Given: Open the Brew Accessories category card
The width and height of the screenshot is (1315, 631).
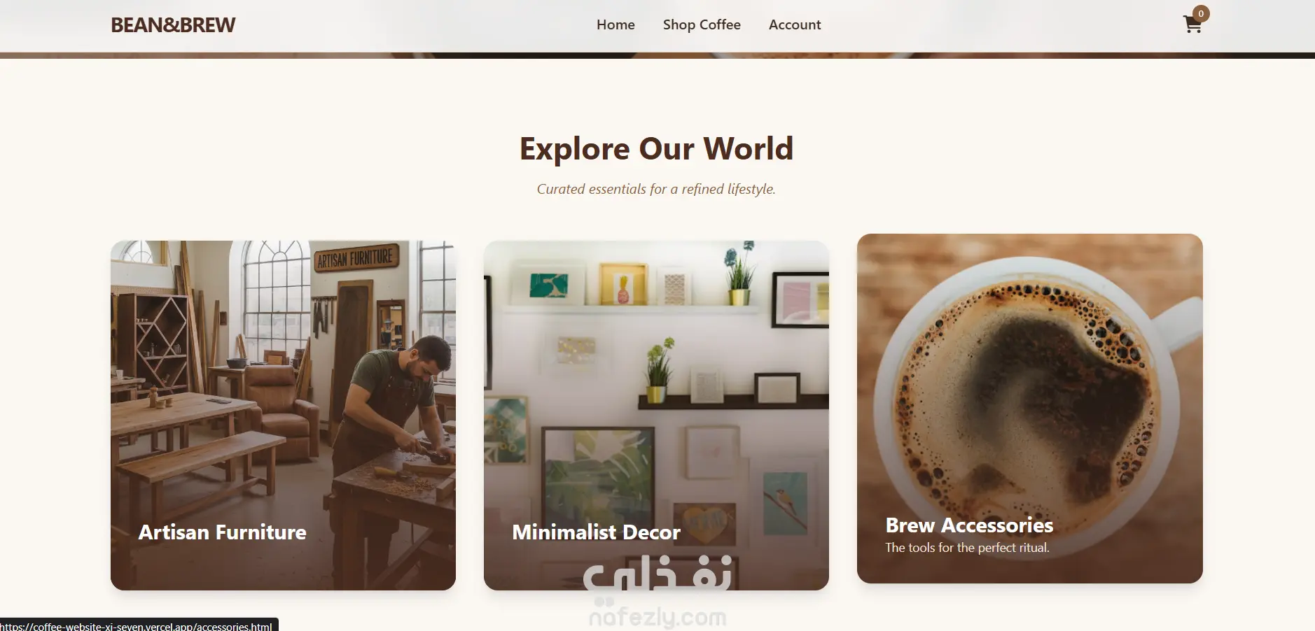Looking at the screenshot, I should pyautogui.click(x=1029, y=409).
